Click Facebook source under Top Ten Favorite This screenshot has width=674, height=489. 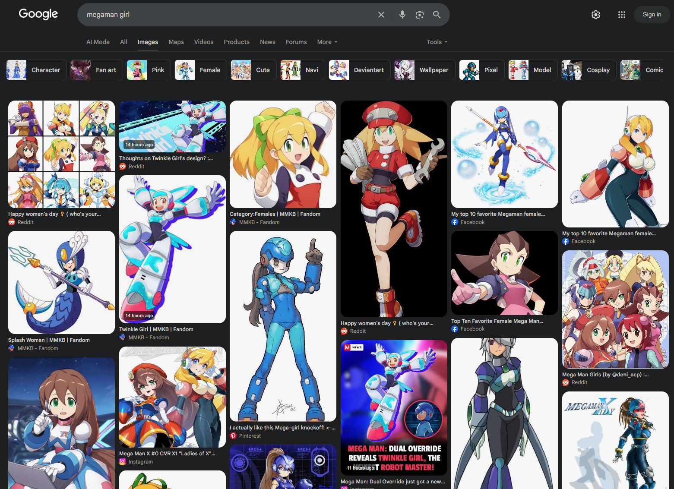point(468,329)
